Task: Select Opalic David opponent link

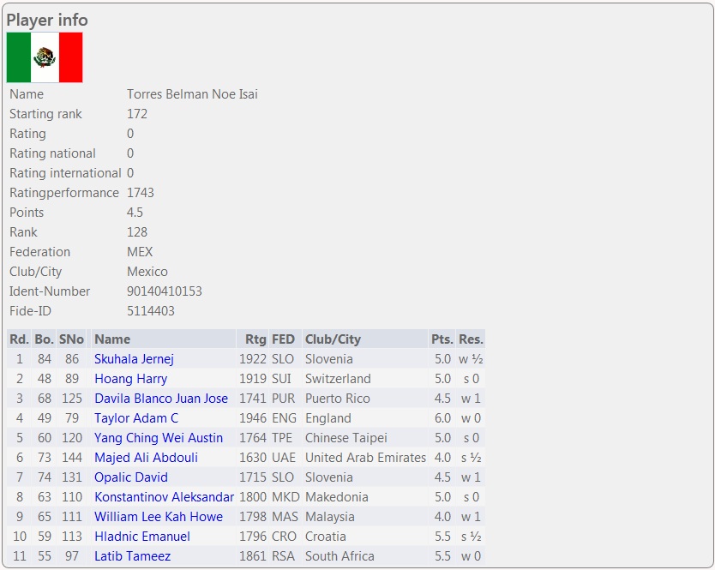Action: click(131, 477)
